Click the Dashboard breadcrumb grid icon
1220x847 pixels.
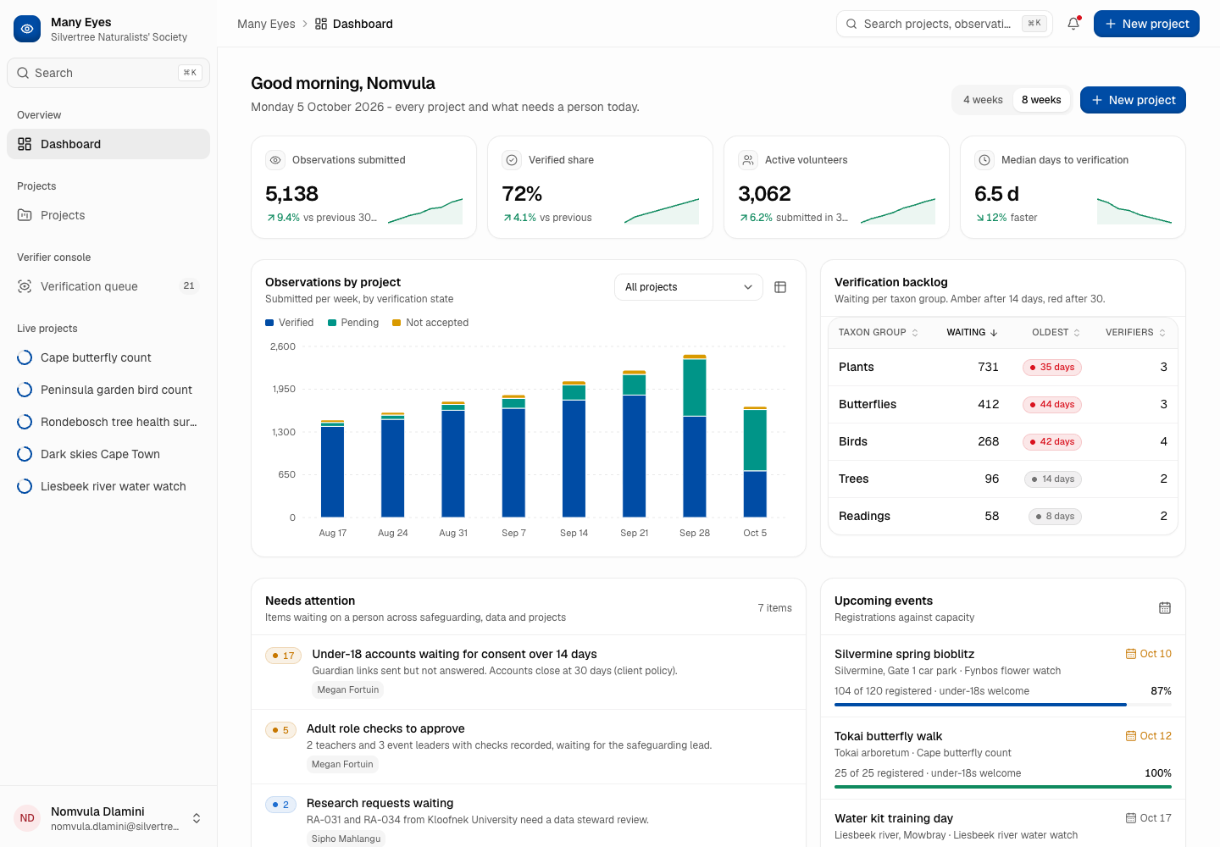(321, 24)
